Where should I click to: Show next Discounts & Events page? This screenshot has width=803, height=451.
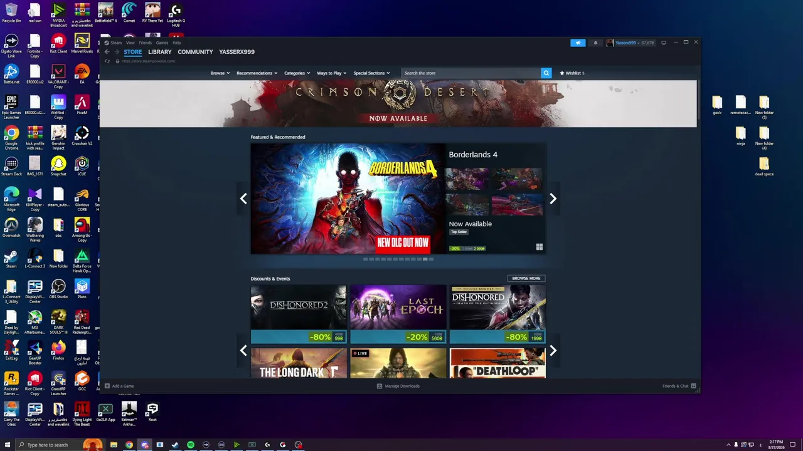pyautogui.click(x=553, y=351)
